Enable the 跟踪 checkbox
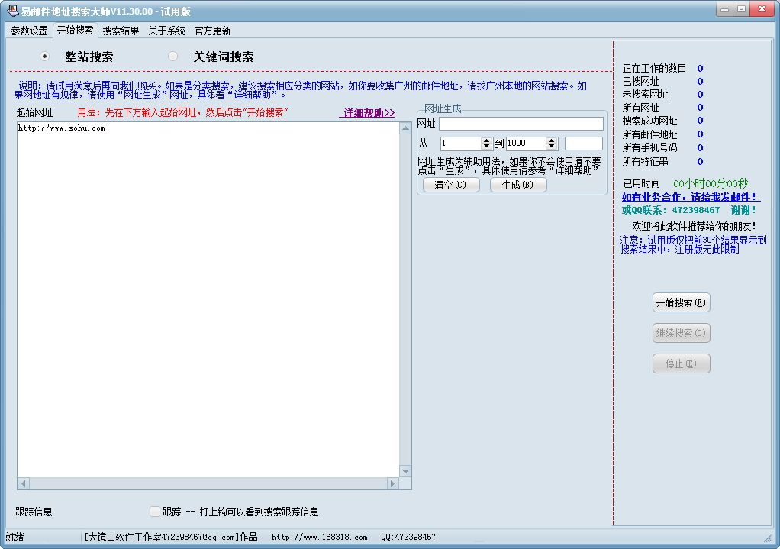The image size is (780, 549). point(155,511)
